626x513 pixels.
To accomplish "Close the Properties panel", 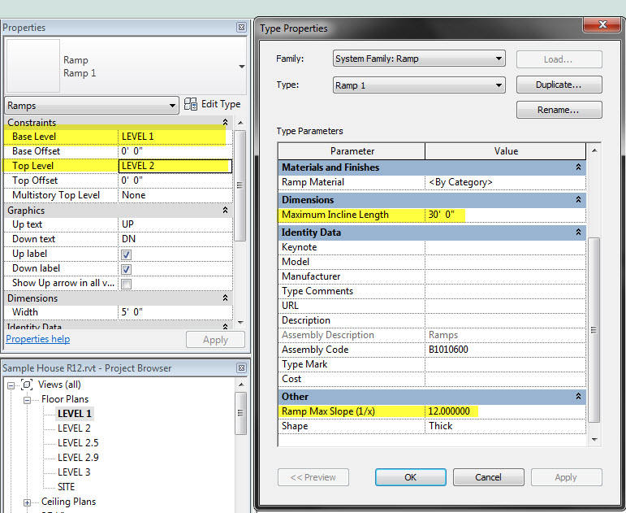I will point(241,28).
